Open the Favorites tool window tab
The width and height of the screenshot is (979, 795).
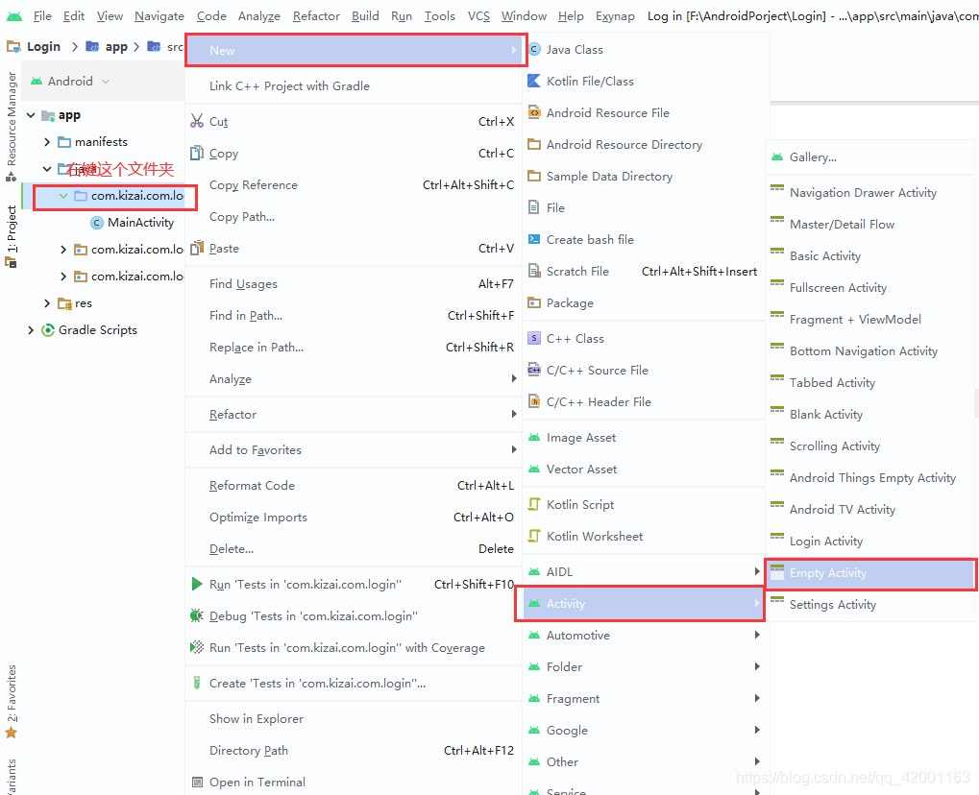point(12,701)
